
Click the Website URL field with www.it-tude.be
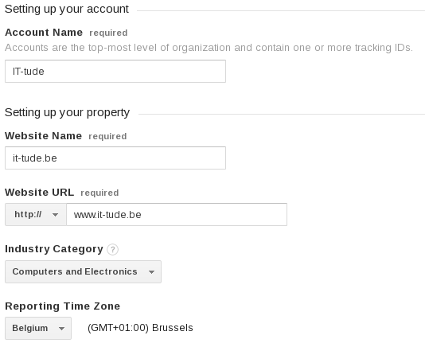177,214
